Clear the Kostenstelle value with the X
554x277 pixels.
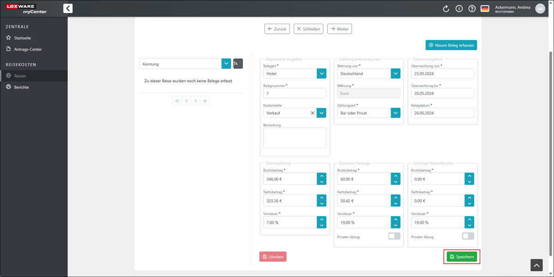tap(312, 112)
